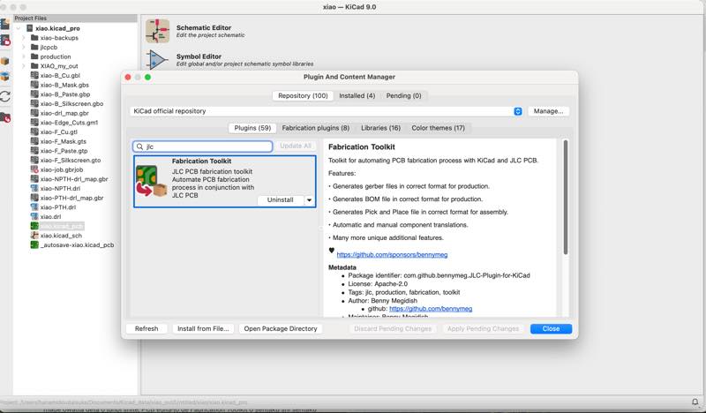Viewport: 706px width, 413px height.
Task: Switch to the Pending (0) tab
Action: pos(404,96)
